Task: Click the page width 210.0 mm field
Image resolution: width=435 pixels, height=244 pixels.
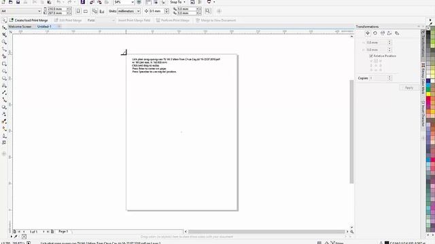Action: (x=57, y=9)
